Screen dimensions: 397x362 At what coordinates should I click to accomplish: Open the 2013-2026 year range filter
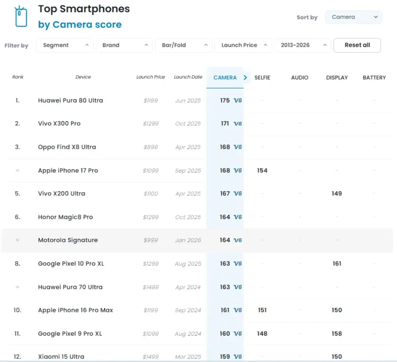(303, 45)
